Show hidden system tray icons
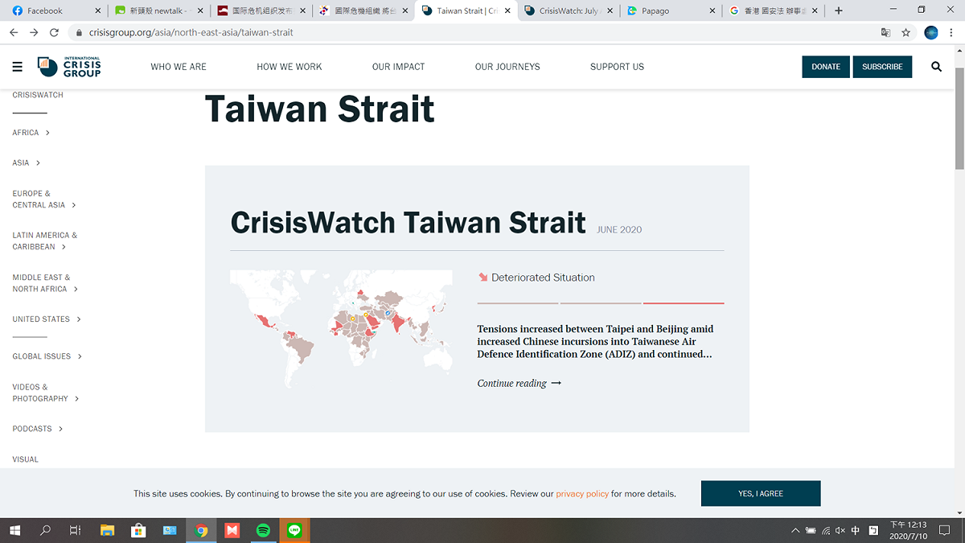This screenshot has width=965, height=543. click(796, 530)
